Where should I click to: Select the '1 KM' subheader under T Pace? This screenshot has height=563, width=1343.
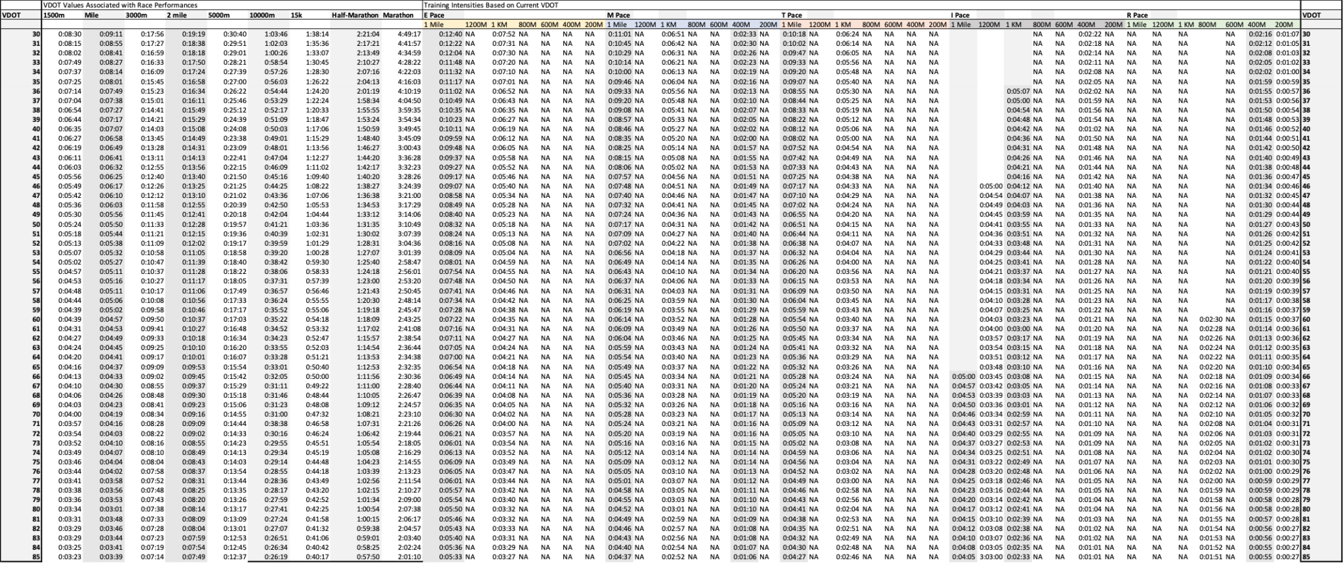[x=845, y=24]
